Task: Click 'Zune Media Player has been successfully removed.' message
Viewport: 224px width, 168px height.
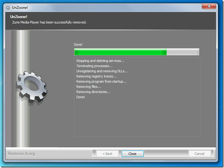Action: tap(49, 22)
